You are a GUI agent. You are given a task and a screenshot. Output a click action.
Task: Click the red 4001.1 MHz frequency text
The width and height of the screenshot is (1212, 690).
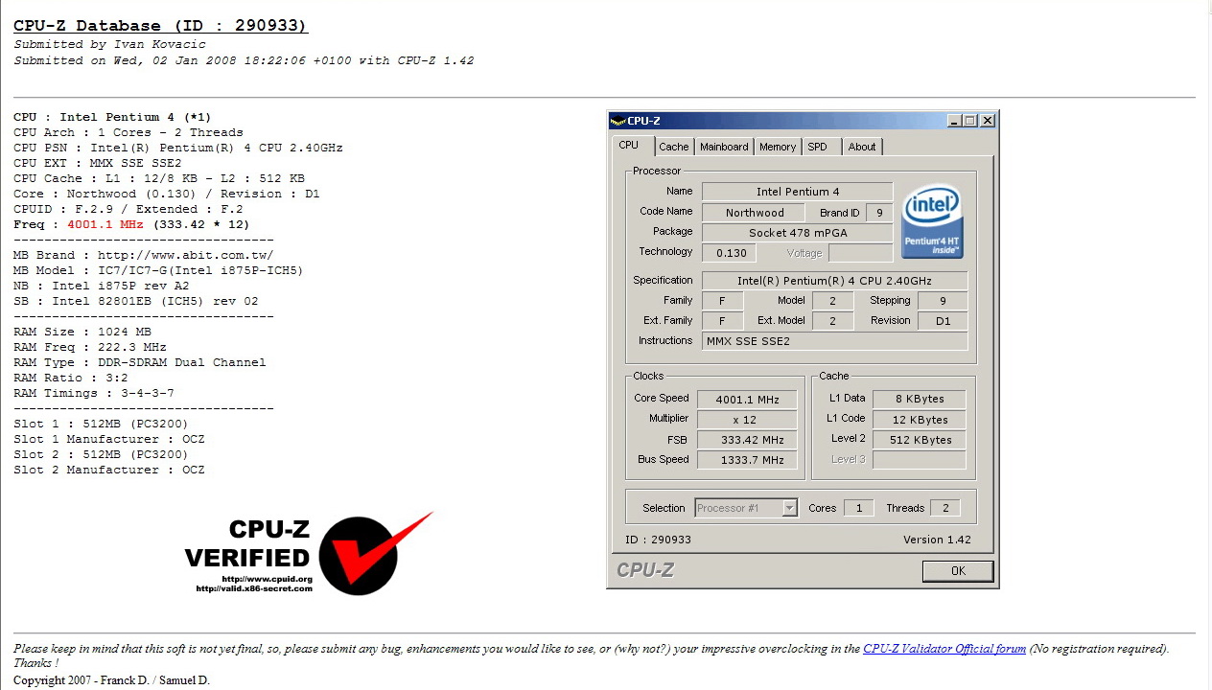pyautogui.click(x=105, y=224)
